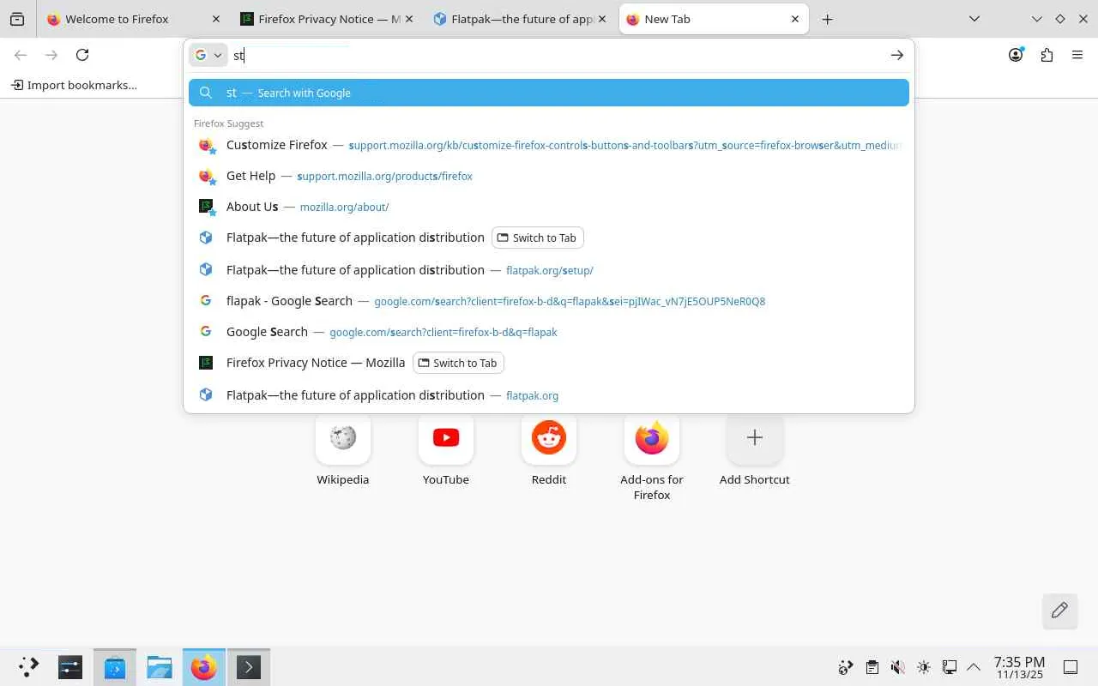
Task: Open the file manager from the taskbar
Action: click(x=160, y=667)
